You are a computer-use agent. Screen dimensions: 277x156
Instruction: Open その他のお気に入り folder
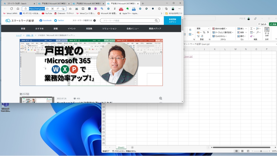174,14
